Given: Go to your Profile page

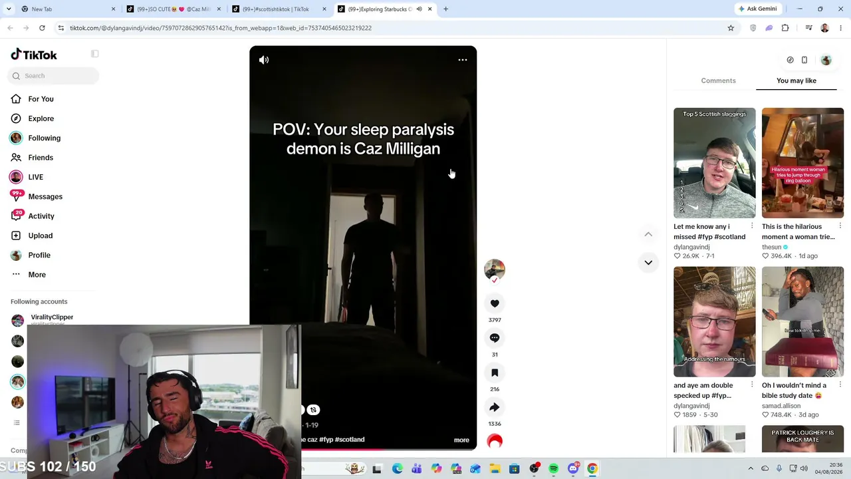Looking at the screenshot, I should [39, 255].
